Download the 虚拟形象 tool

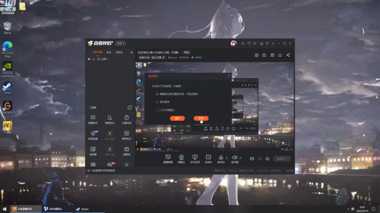[110, 151]
